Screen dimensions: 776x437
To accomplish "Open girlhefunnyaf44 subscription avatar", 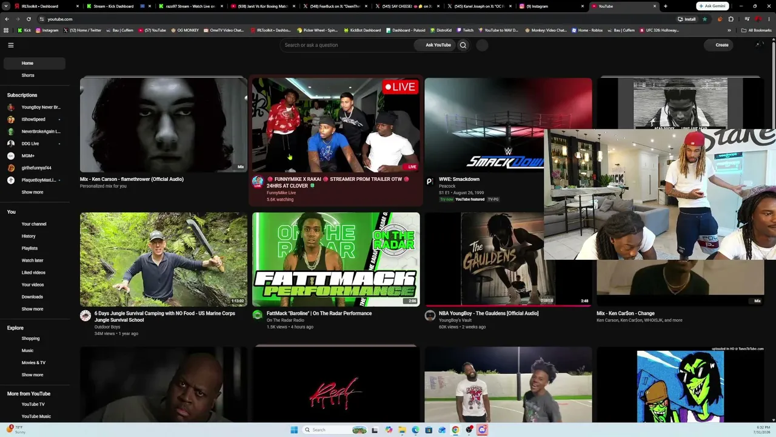I will tap(11, 168).
